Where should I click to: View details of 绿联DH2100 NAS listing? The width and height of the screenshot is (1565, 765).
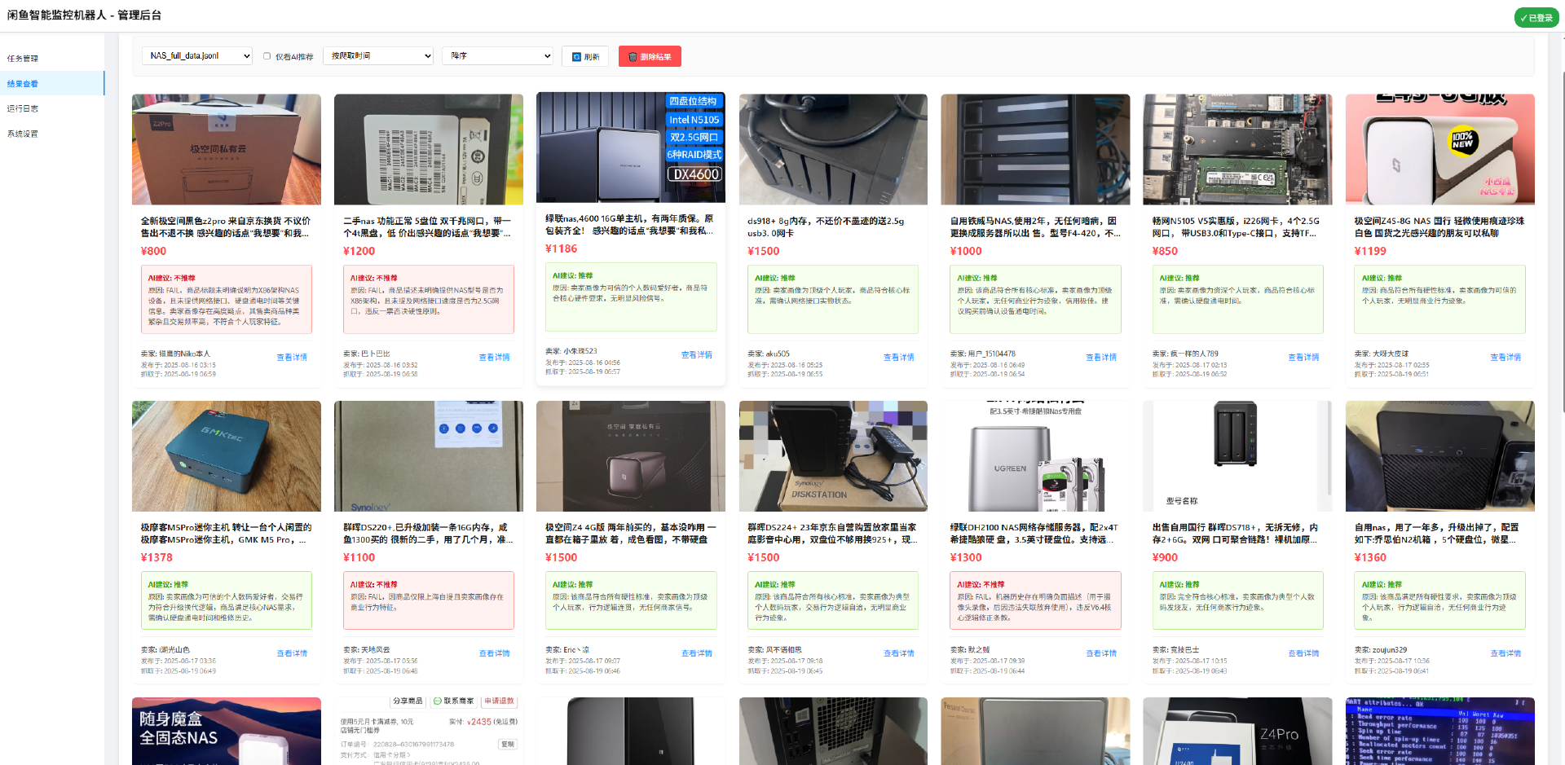(x=1101, y=653)
